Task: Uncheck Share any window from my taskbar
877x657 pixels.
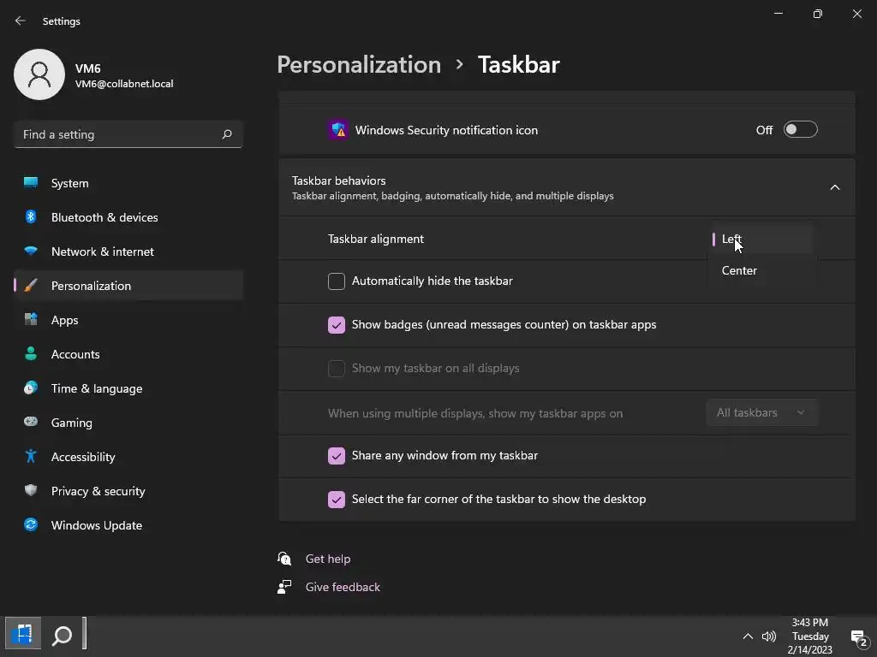Action: coord(336,455)
